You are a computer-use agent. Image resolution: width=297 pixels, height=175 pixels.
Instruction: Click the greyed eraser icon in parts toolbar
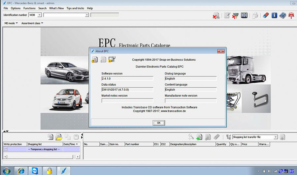click(x=216, y=137)
